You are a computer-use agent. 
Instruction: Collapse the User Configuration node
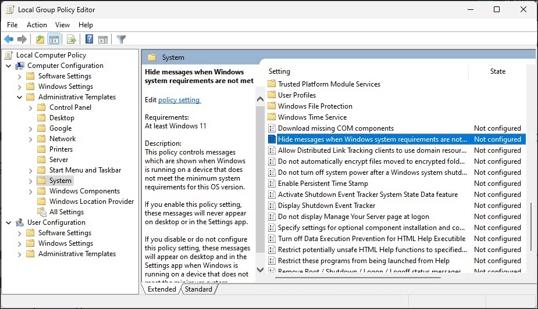tap(9, 222)
